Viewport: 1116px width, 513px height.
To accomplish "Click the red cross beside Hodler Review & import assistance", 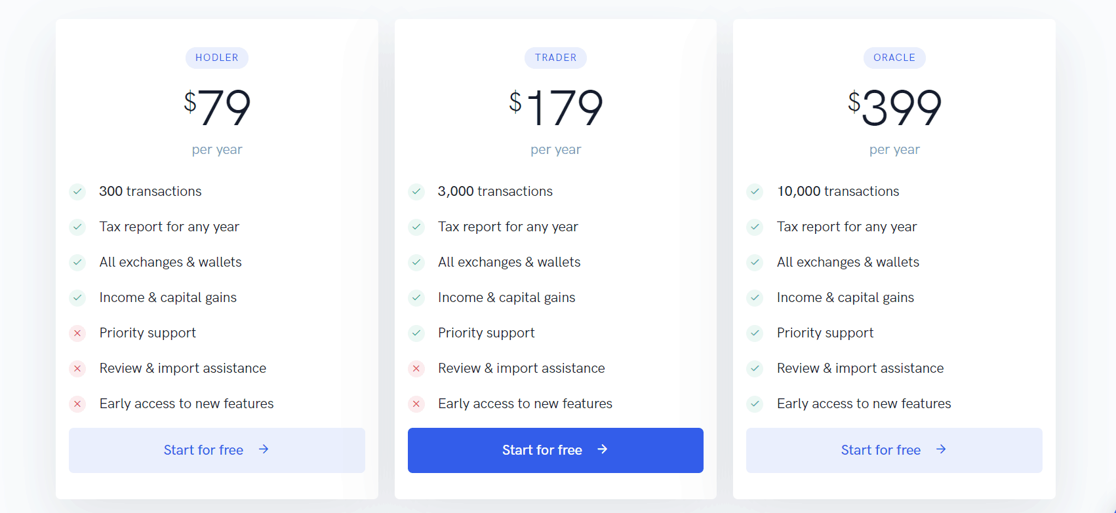I will 77,368.
